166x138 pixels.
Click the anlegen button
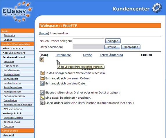click(x=113, y=41)
